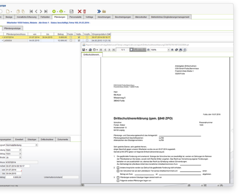This screenshot has width=239, height=194.
Task: Open the new document dropdown arrow
Action: pyautogui.click(x=11, y=12)
